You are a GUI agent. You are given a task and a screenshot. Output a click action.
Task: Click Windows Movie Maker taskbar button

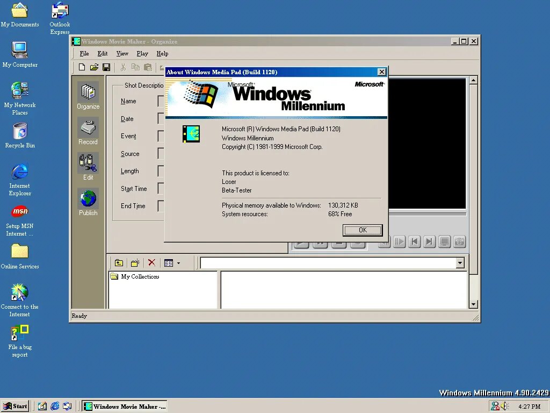pos(125,406)
